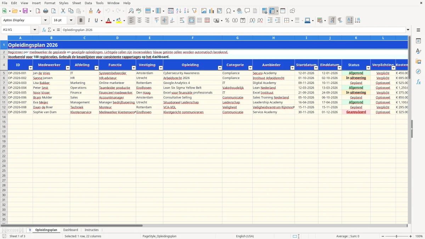Insert a hyperlink

pos(239,11)
